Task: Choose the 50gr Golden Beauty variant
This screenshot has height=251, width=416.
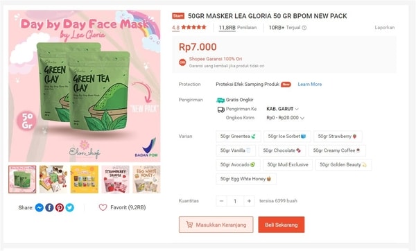Action: 343,164
